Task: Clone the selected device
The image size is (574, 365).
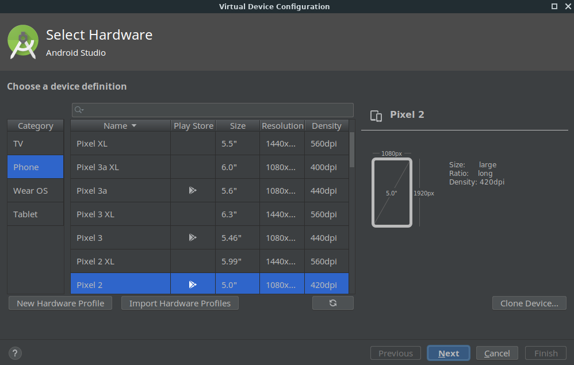Action: click(x=529, y=303)
